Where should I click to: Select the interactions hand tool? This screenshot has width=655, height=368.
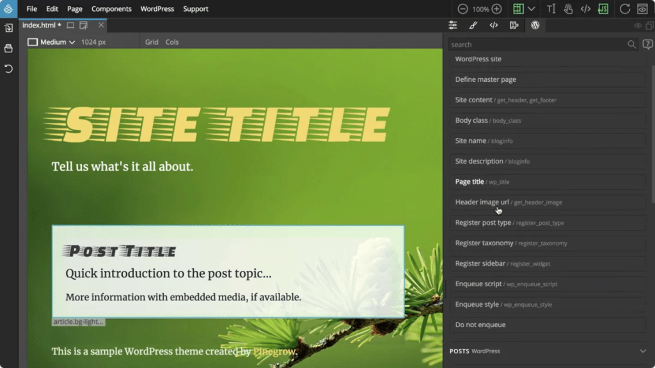coord(569,8)
